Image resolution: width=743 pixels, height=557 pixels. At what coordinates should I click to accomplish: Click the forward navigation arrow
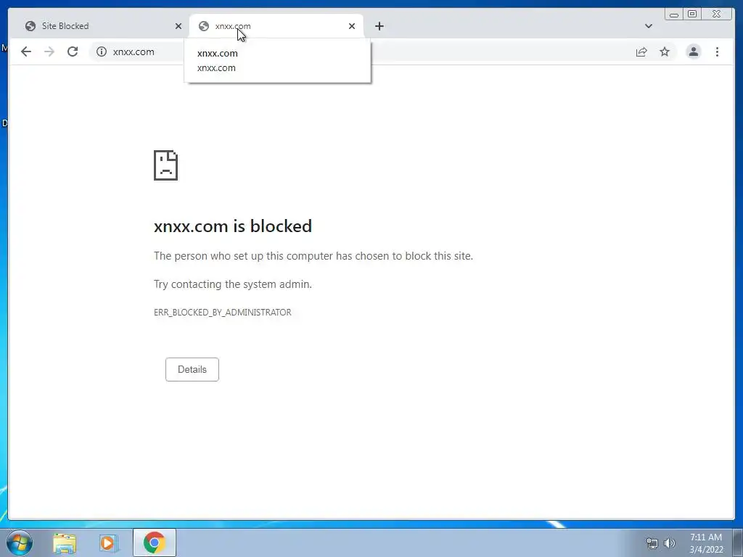(49, 51)
